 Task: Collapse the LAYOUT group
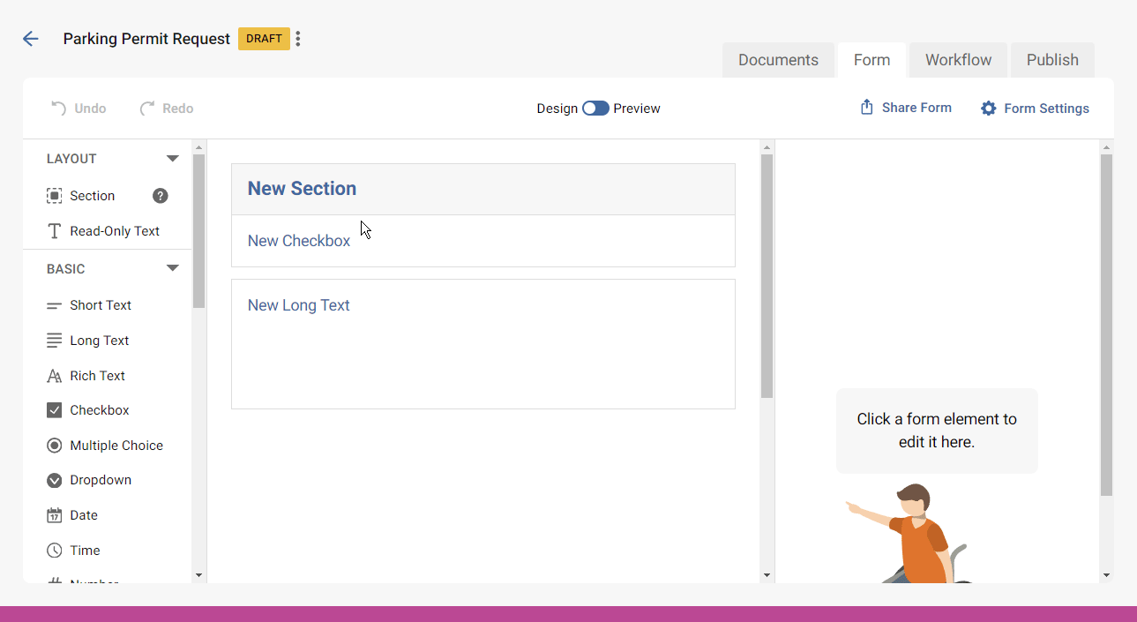173,159
